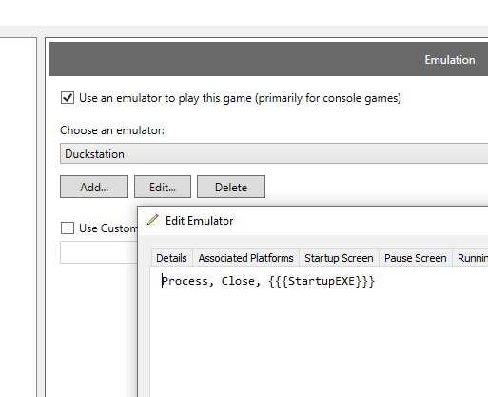Image resolution: width=488 pixels, height=397 pixels.
Task: Toggle the Use an emulator checkbox
Action: tap(68, 98)
